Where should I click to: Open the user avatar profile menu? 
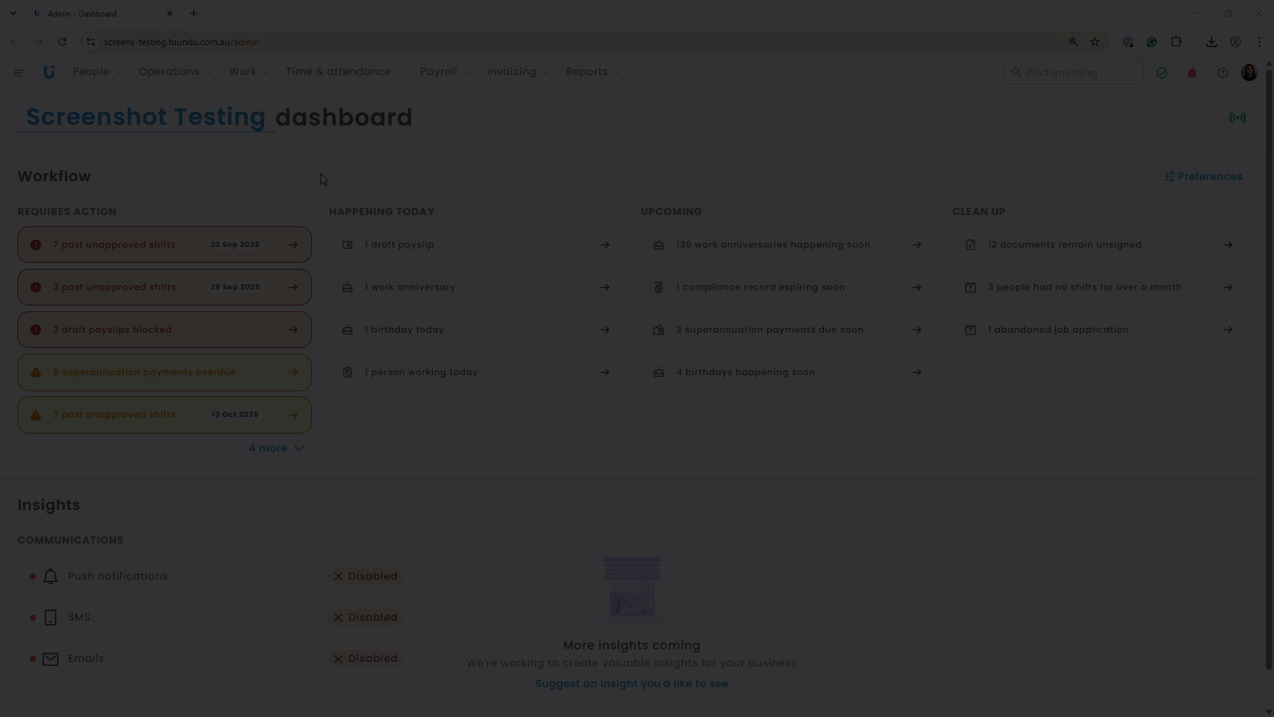(1249, 73)
